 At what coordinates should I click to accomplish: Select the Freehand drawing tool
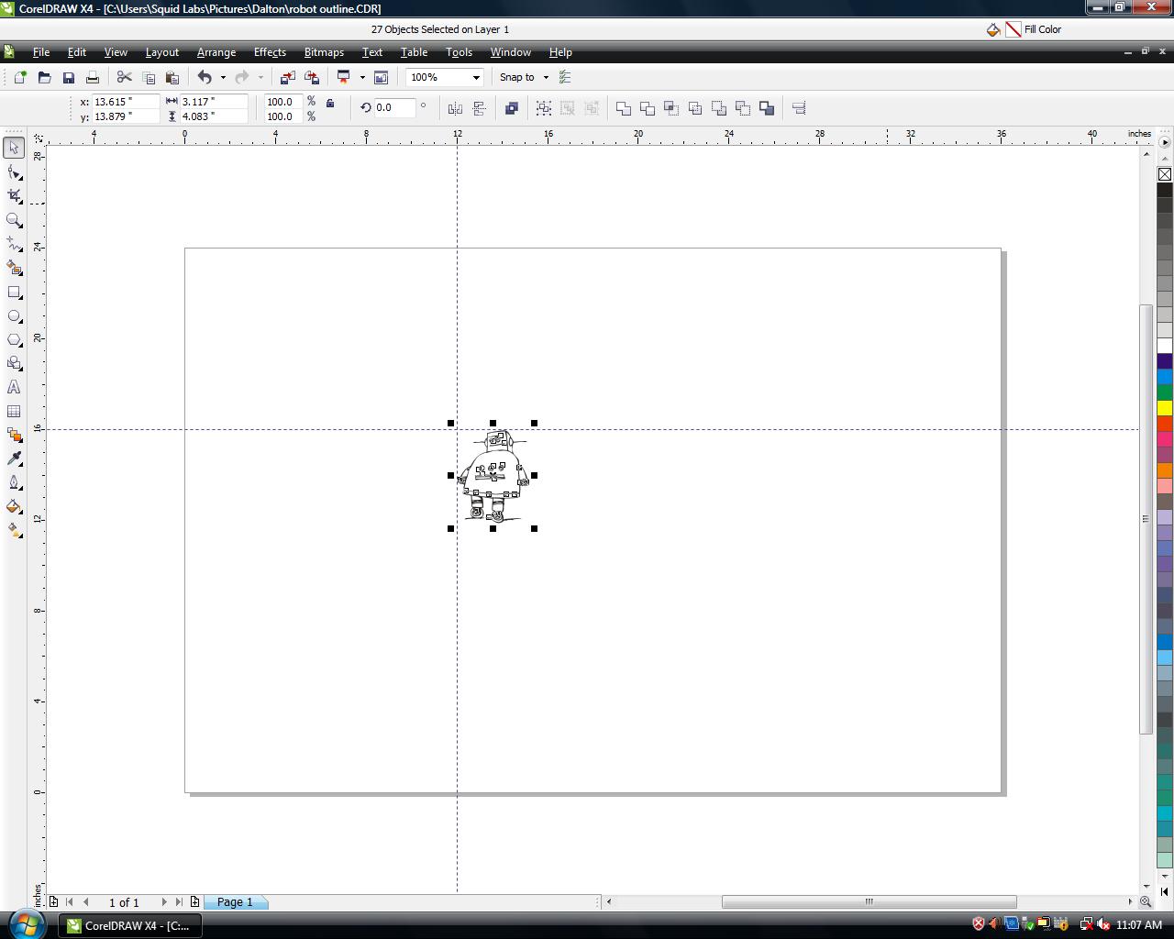pyautogui.click(x=14, y=244)
